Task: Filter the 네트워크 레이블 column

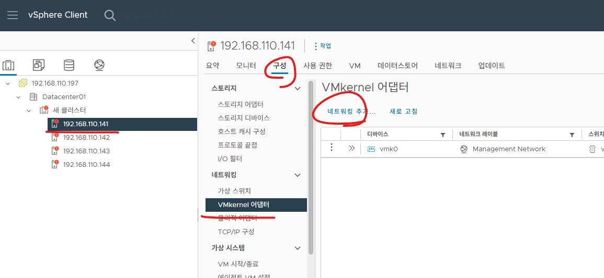Action: click(572, 135)
